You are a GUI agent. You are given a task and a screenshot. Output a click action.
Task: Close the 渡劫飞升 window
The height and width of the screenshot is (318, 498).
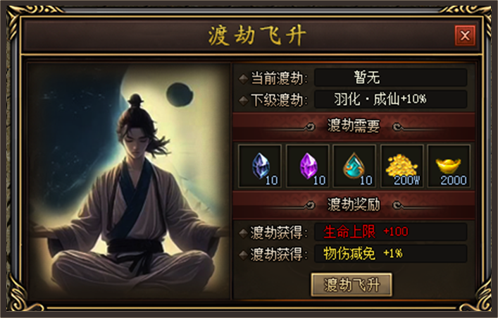pyautogui.click(x=465, y=36)
